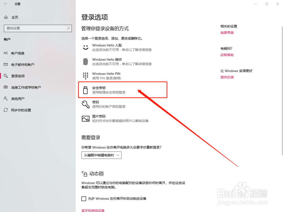Click the sync arrows icon for 同步你的设置
The height and width of the screenshot is (212, 283).
click(6, 110)
